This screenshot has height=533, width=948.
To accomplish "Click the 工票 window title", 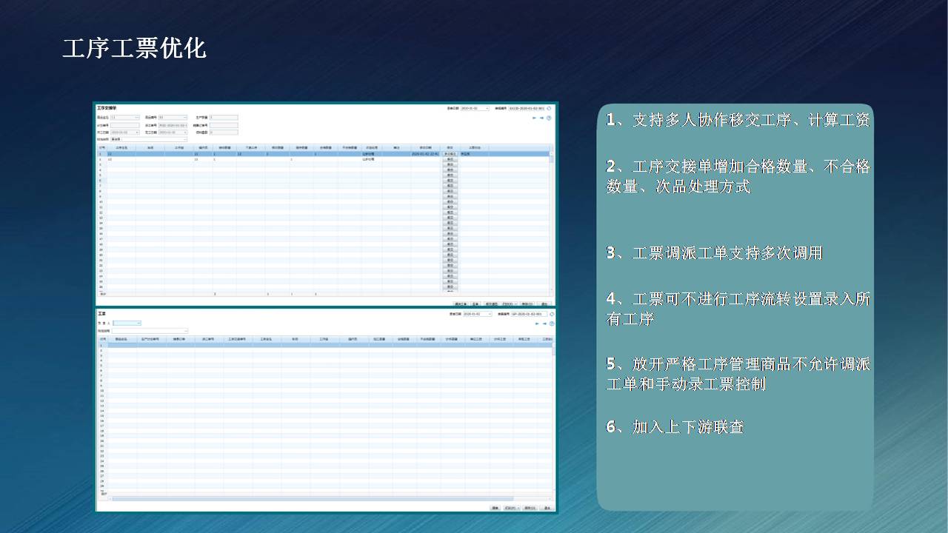I will tap(101, 314).
